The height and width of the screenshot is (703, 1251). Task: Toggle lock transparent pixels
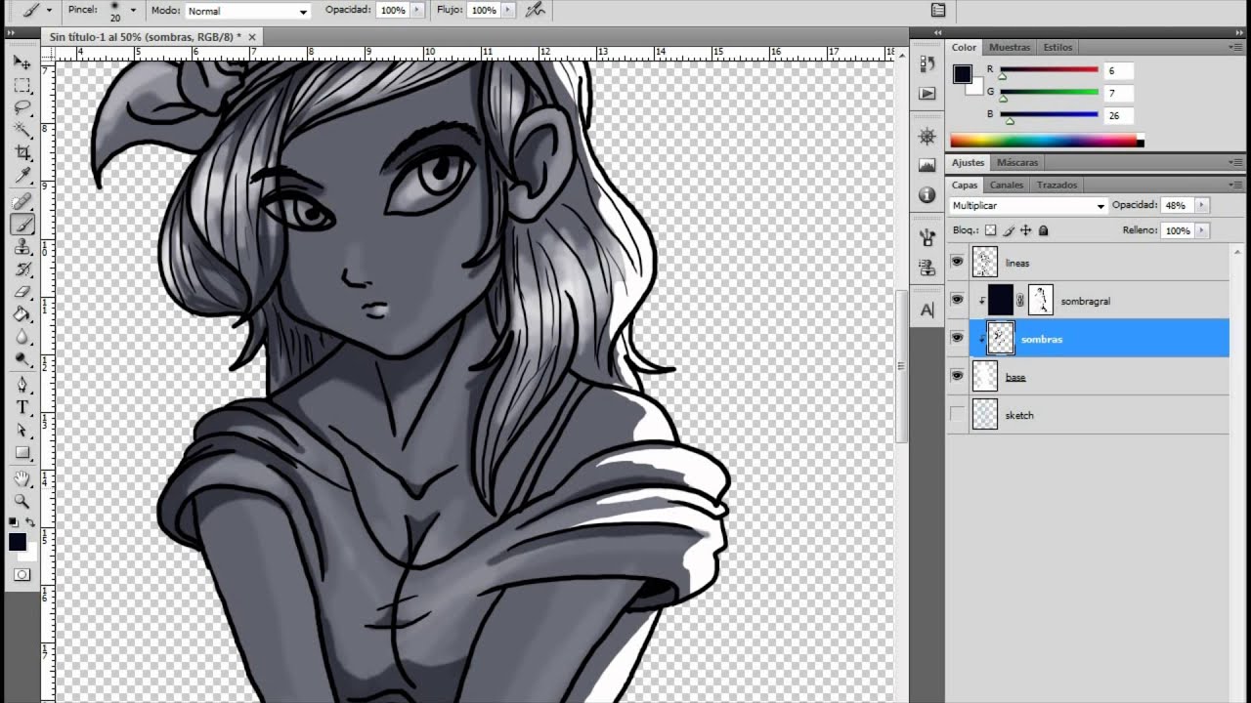tap(990, 230)
